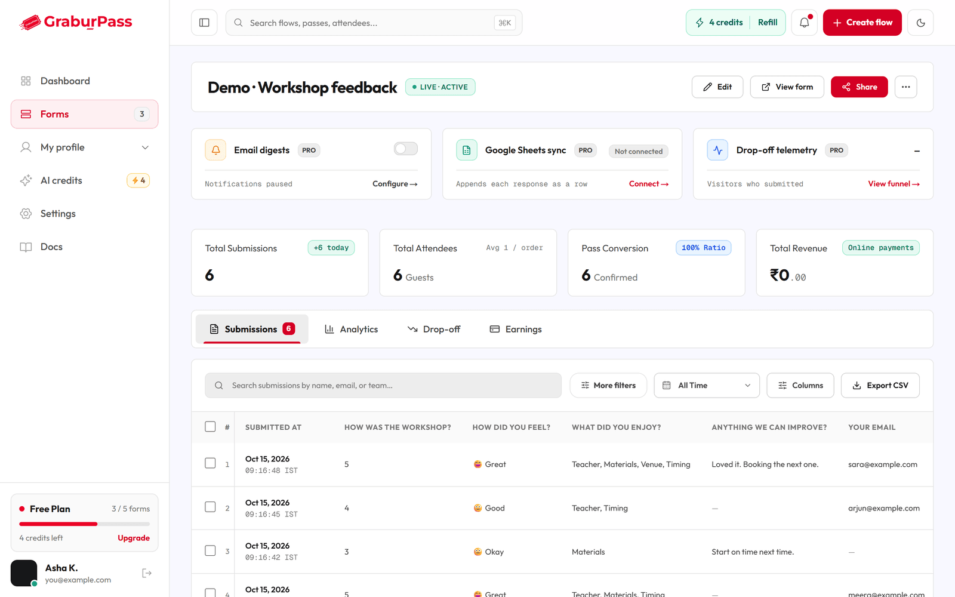Click the Google Sheets sync icon
Screen dimensions: 955x597
467,150
